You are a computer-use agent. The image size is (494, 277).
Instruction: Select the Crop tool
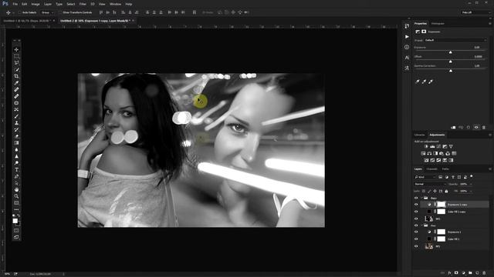point(16,76)
